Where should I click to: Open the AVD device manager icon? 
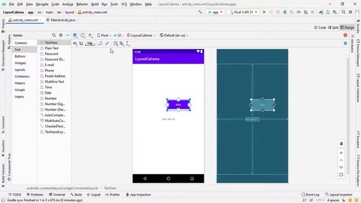tap(328, 12)
